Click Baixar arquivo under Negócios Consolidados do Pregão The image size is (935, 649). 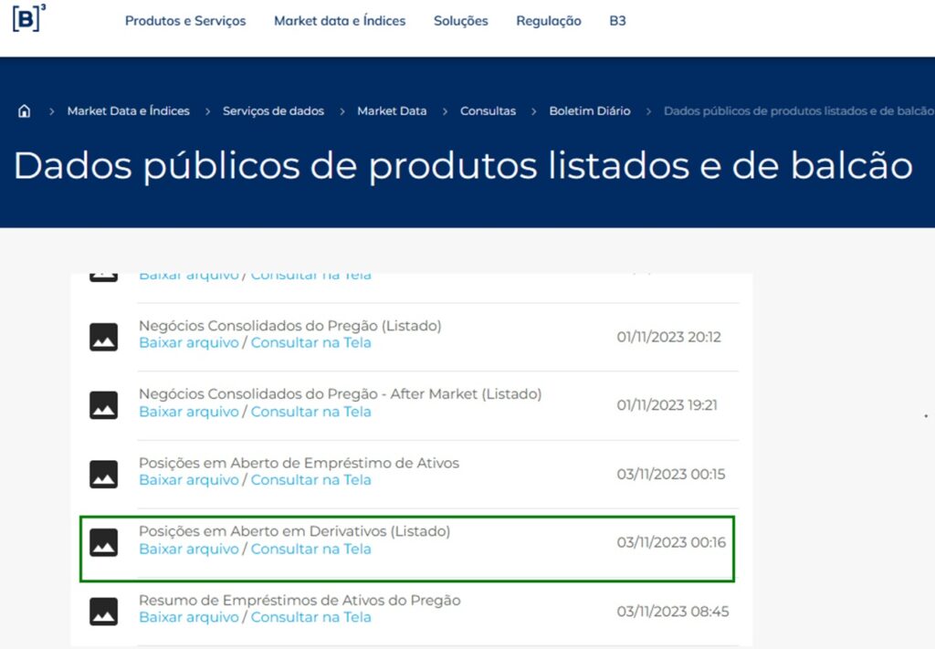[188, 342]
